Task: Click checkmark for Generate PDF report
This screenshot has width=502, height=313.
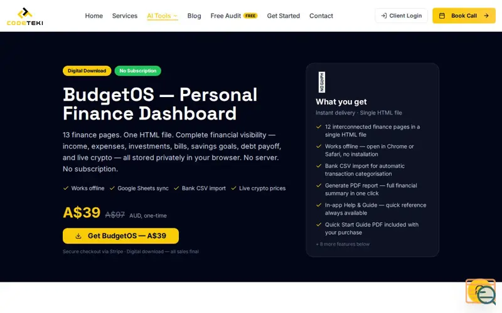Action: (x=319, y=185)
